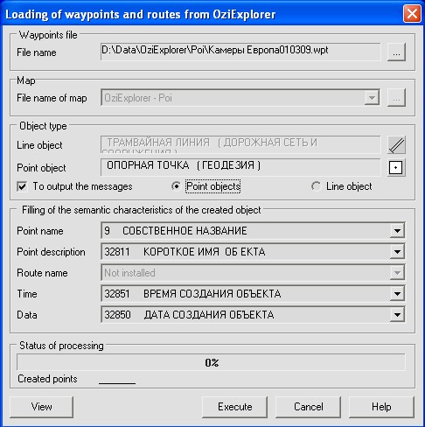This screenshot has height=427, width=425.
Task: Click the point object symbol icon button
Action: [396, 168]
